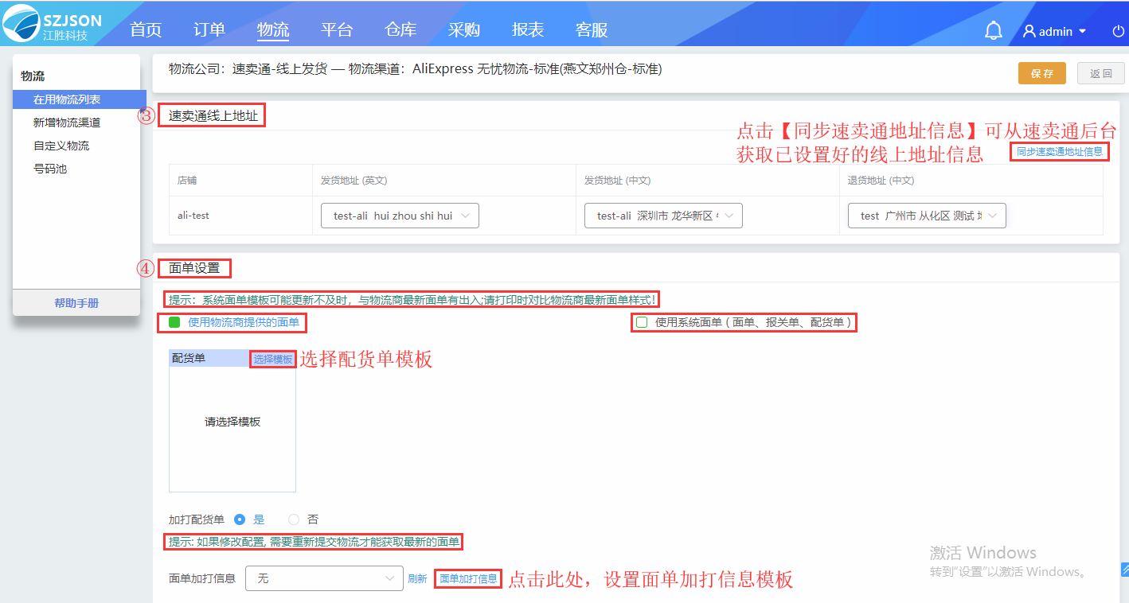The image size is (1129, 603).
Task: Open the 订单 menu
Action: tap(209, 30)
